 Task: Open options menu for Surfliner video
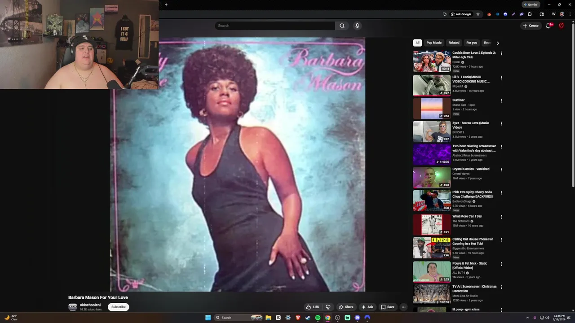[501, 100]
